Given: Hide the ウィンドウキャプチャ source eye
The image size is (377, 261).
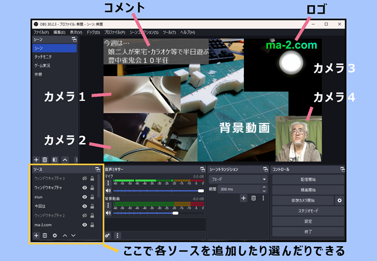Looking at the screenshot, I should coord(85,187).
